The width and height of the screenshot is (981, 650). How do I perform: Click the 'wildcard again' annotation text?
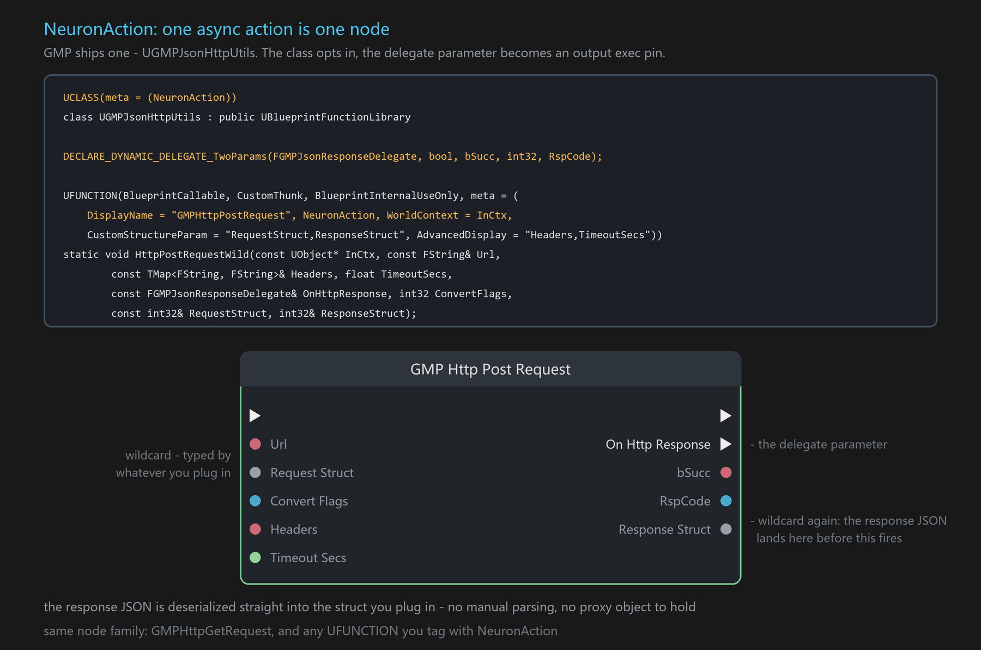pos(849,529)
